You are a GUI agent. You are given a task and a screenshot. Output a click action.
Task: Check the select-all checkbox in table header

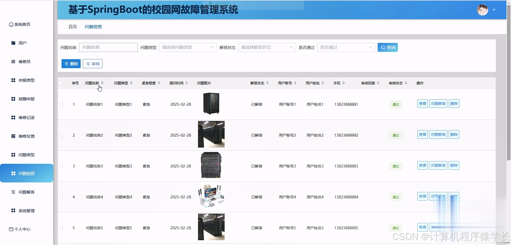coord(61,83)
